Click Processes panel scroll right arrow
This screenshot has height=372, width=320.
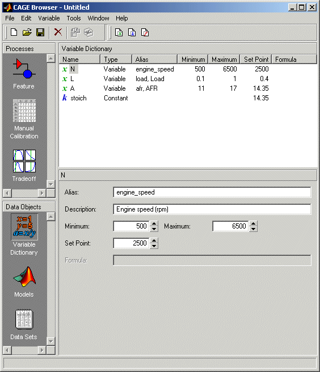pyautogui.click(x=42, y=193)
